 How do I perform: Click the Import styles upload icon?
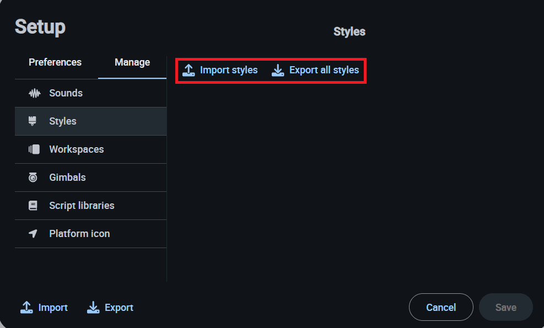point(188,70)
